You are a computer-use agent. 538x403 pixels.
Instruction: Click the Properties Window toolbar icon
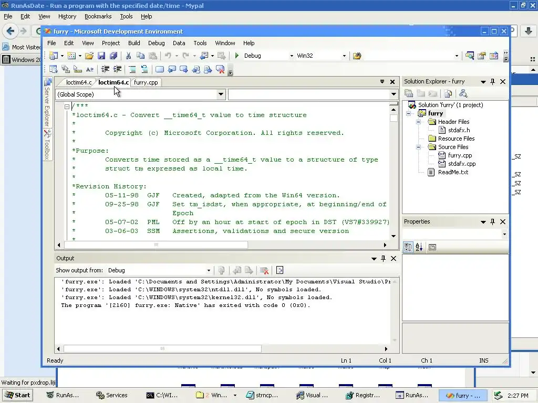(482, 56)
